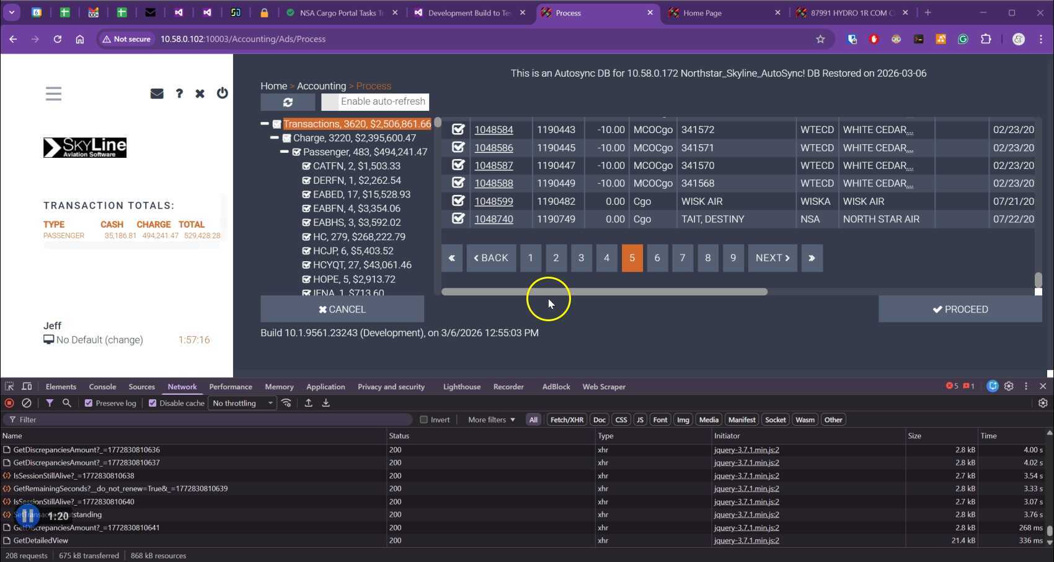
Task: Open help via question mark icon
Action: [x=179, y=93]
